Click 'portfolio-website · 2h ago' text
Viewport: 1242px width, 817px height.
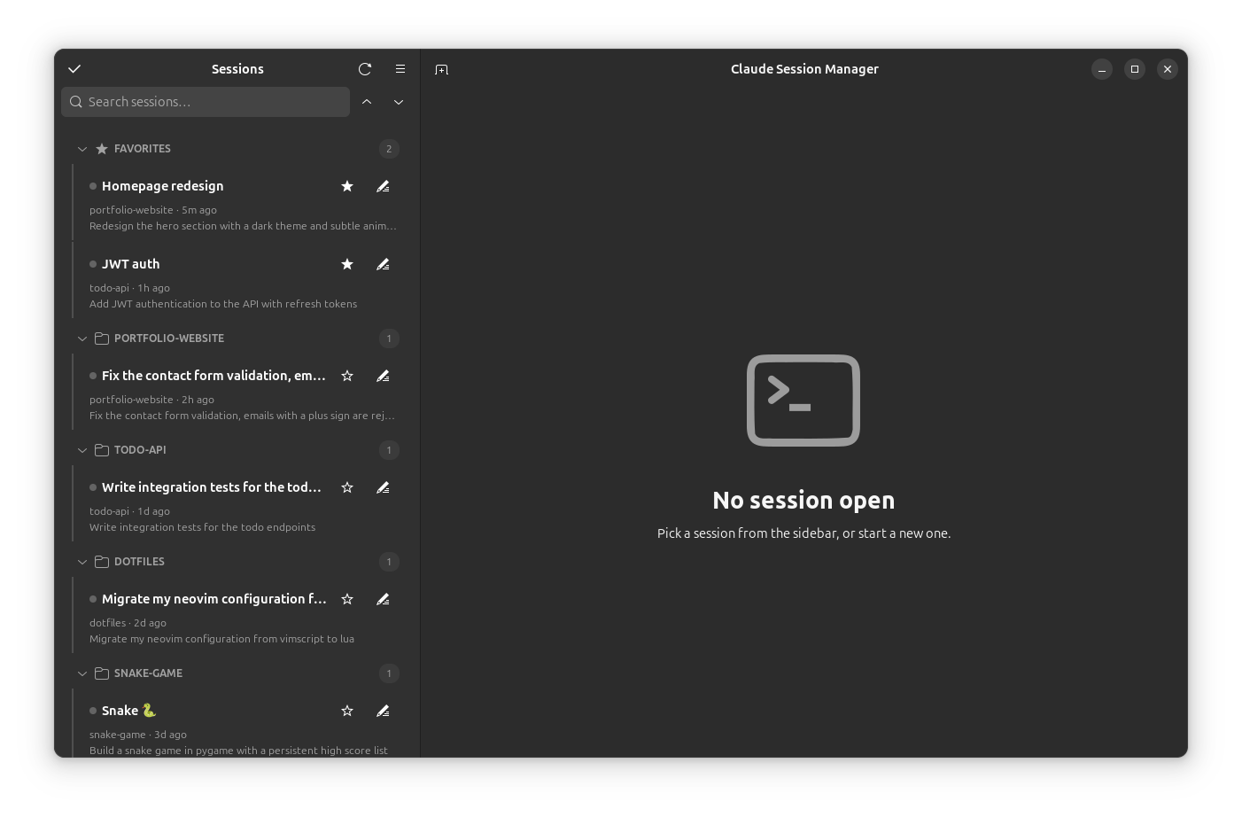(x=151, y=400)
